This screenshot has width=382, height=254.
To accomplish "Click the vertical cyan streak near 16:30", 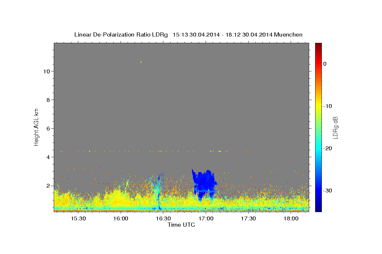I will click(x=159, y=192).
